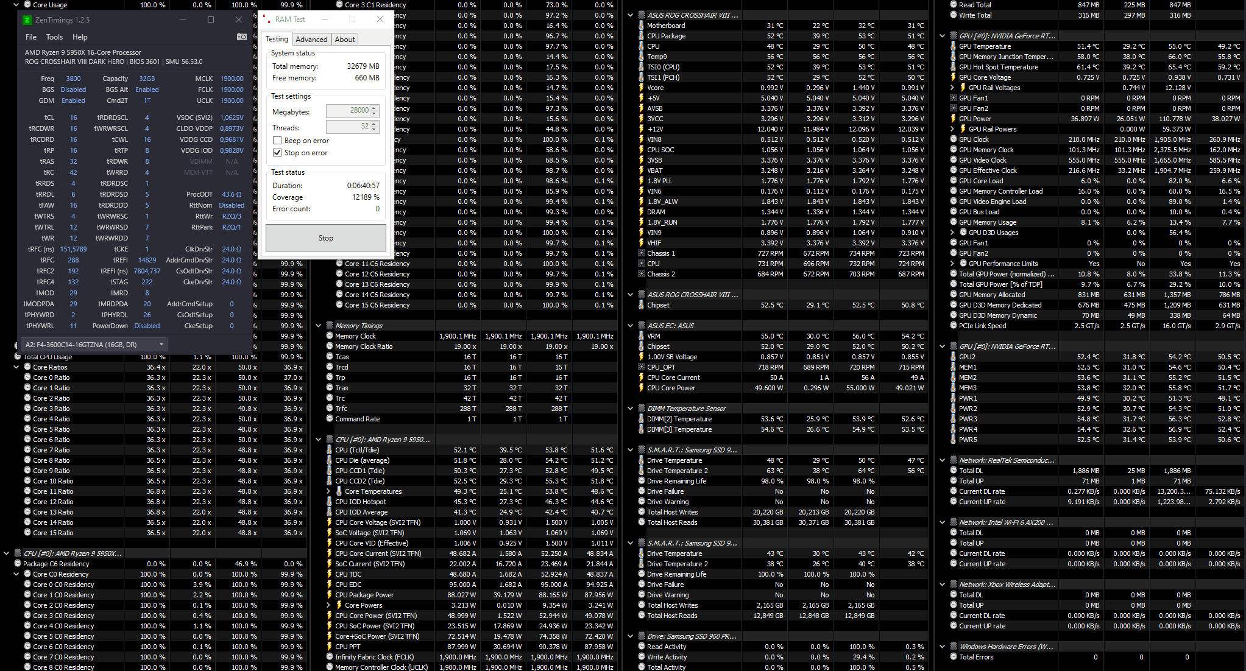Screen dimensions: 1246x671
Task: Click the Memory Timings section chip icon
Action: coord(330,326)
